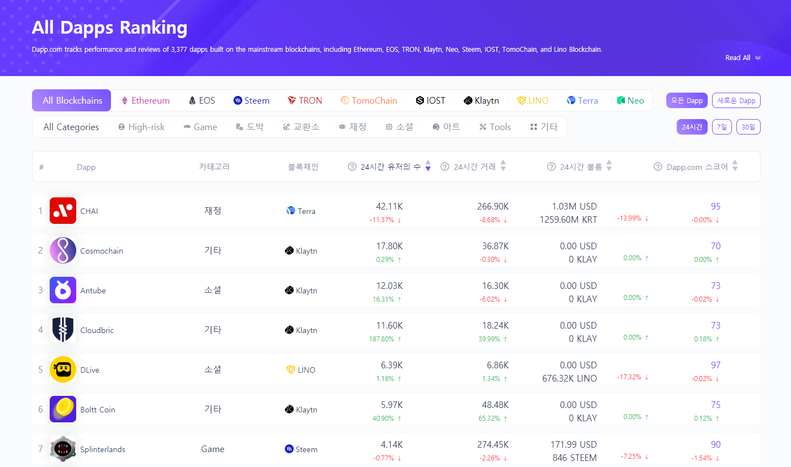Select the Game category tab

(200, 127)
